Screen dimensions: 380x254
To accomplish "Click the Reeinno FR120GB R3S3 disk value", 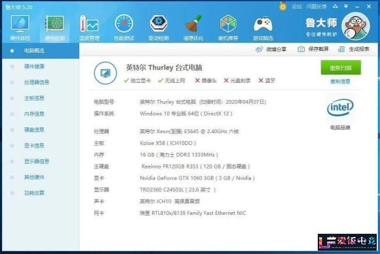I will 196,167.
